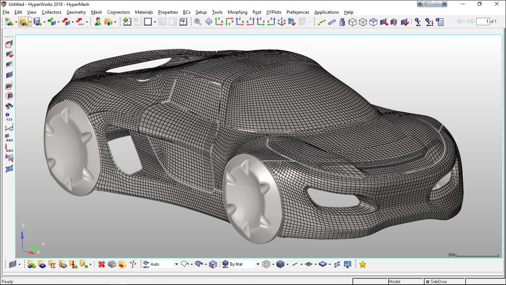This screenshot has height=285, width=506.
Task: Toggle wireframe geometry cube view
Action: pos(352,22)
